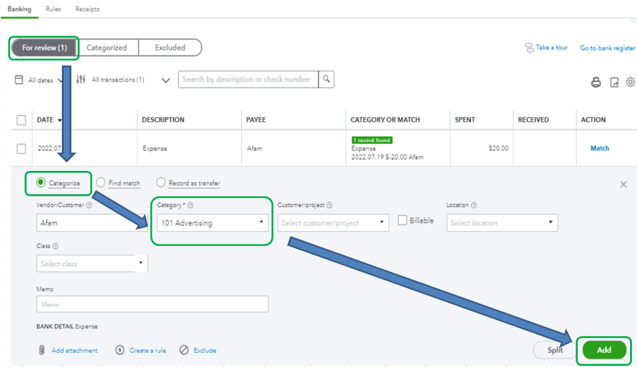
Task: Check the Afam transaction row checkbox
Action: (21, 148)
